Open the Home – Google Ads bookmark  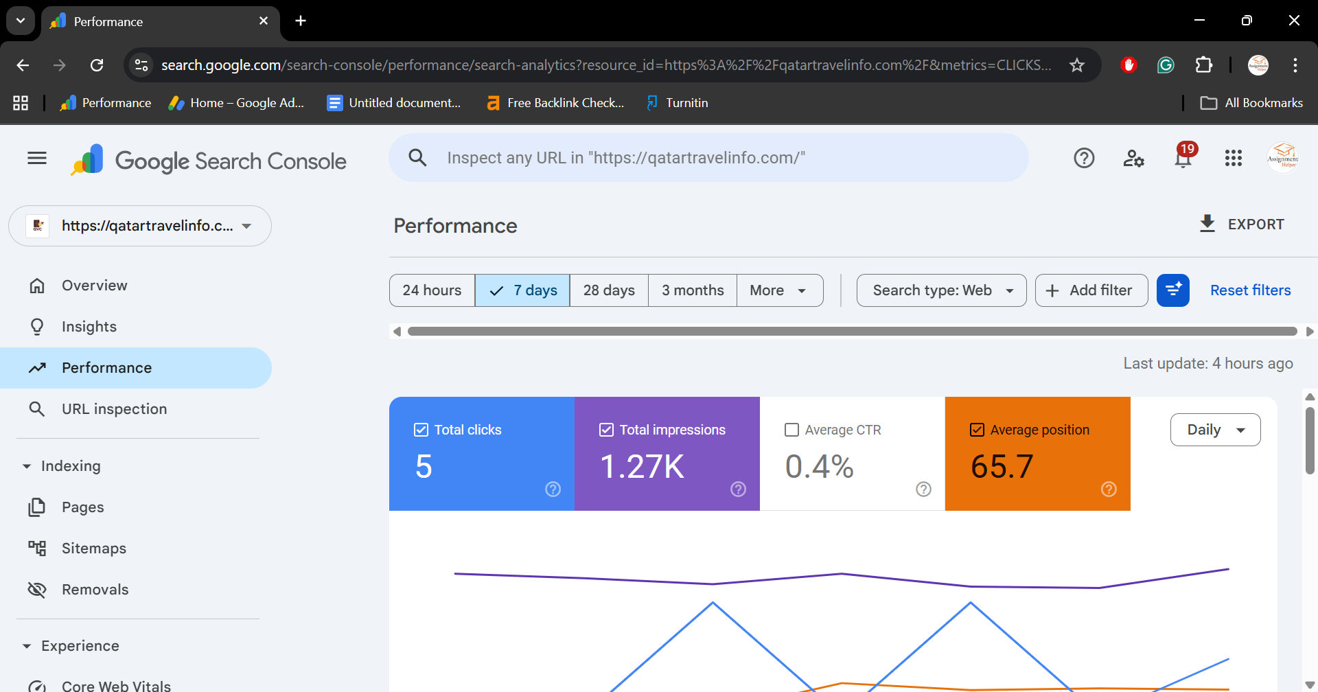click(x=237, y=103)
